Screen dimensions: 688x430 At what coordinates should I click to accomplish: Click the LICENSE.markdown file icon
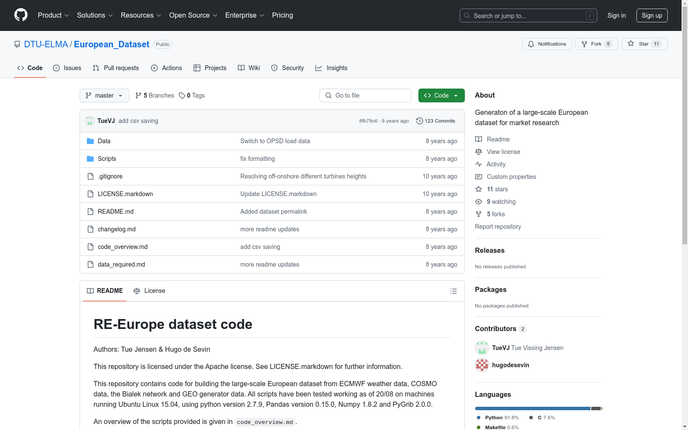point(90,194)
